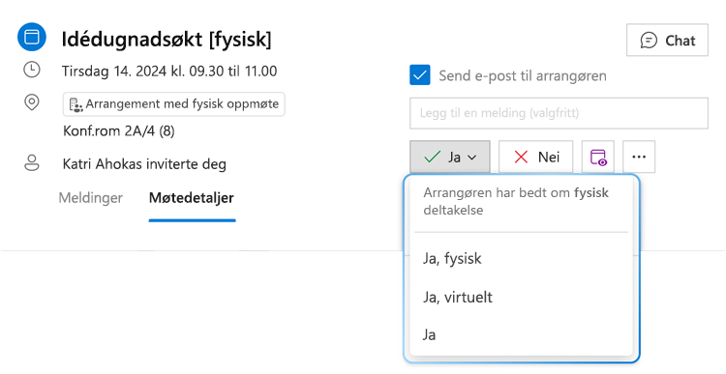This screenshot has height=374, width=726.
Task: Click Katri Ahokas inviterte deg text
Action: (x=144, y=164)
